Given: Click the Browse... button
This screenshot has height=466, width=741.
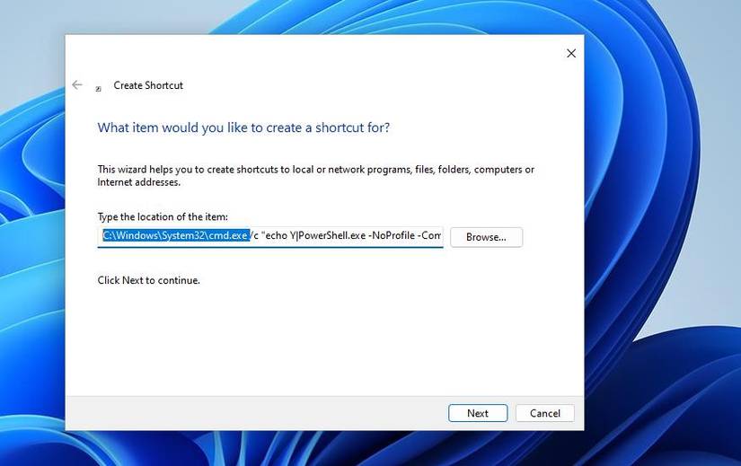Looking at the screenshot, I should point(486,237).
